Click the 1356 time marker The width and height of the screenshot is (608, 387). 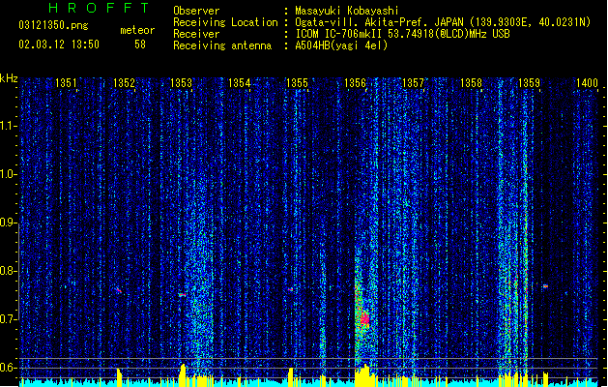click(x=355, y=83)
